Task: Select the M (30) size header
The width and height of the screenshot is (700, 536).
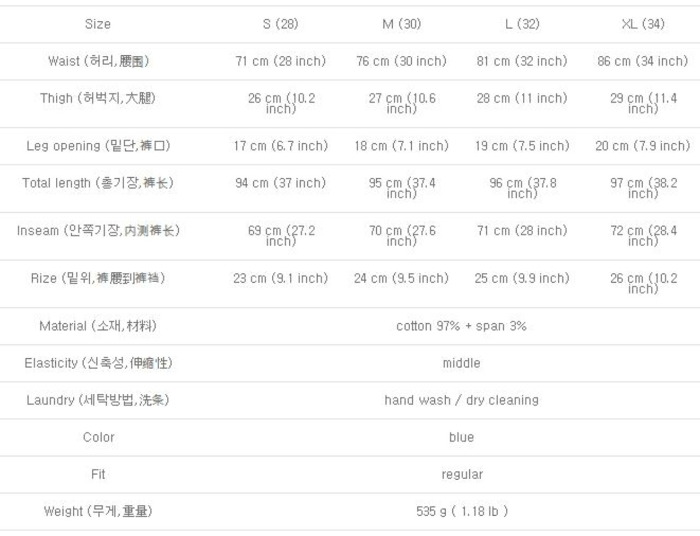Action: point(401,24)
